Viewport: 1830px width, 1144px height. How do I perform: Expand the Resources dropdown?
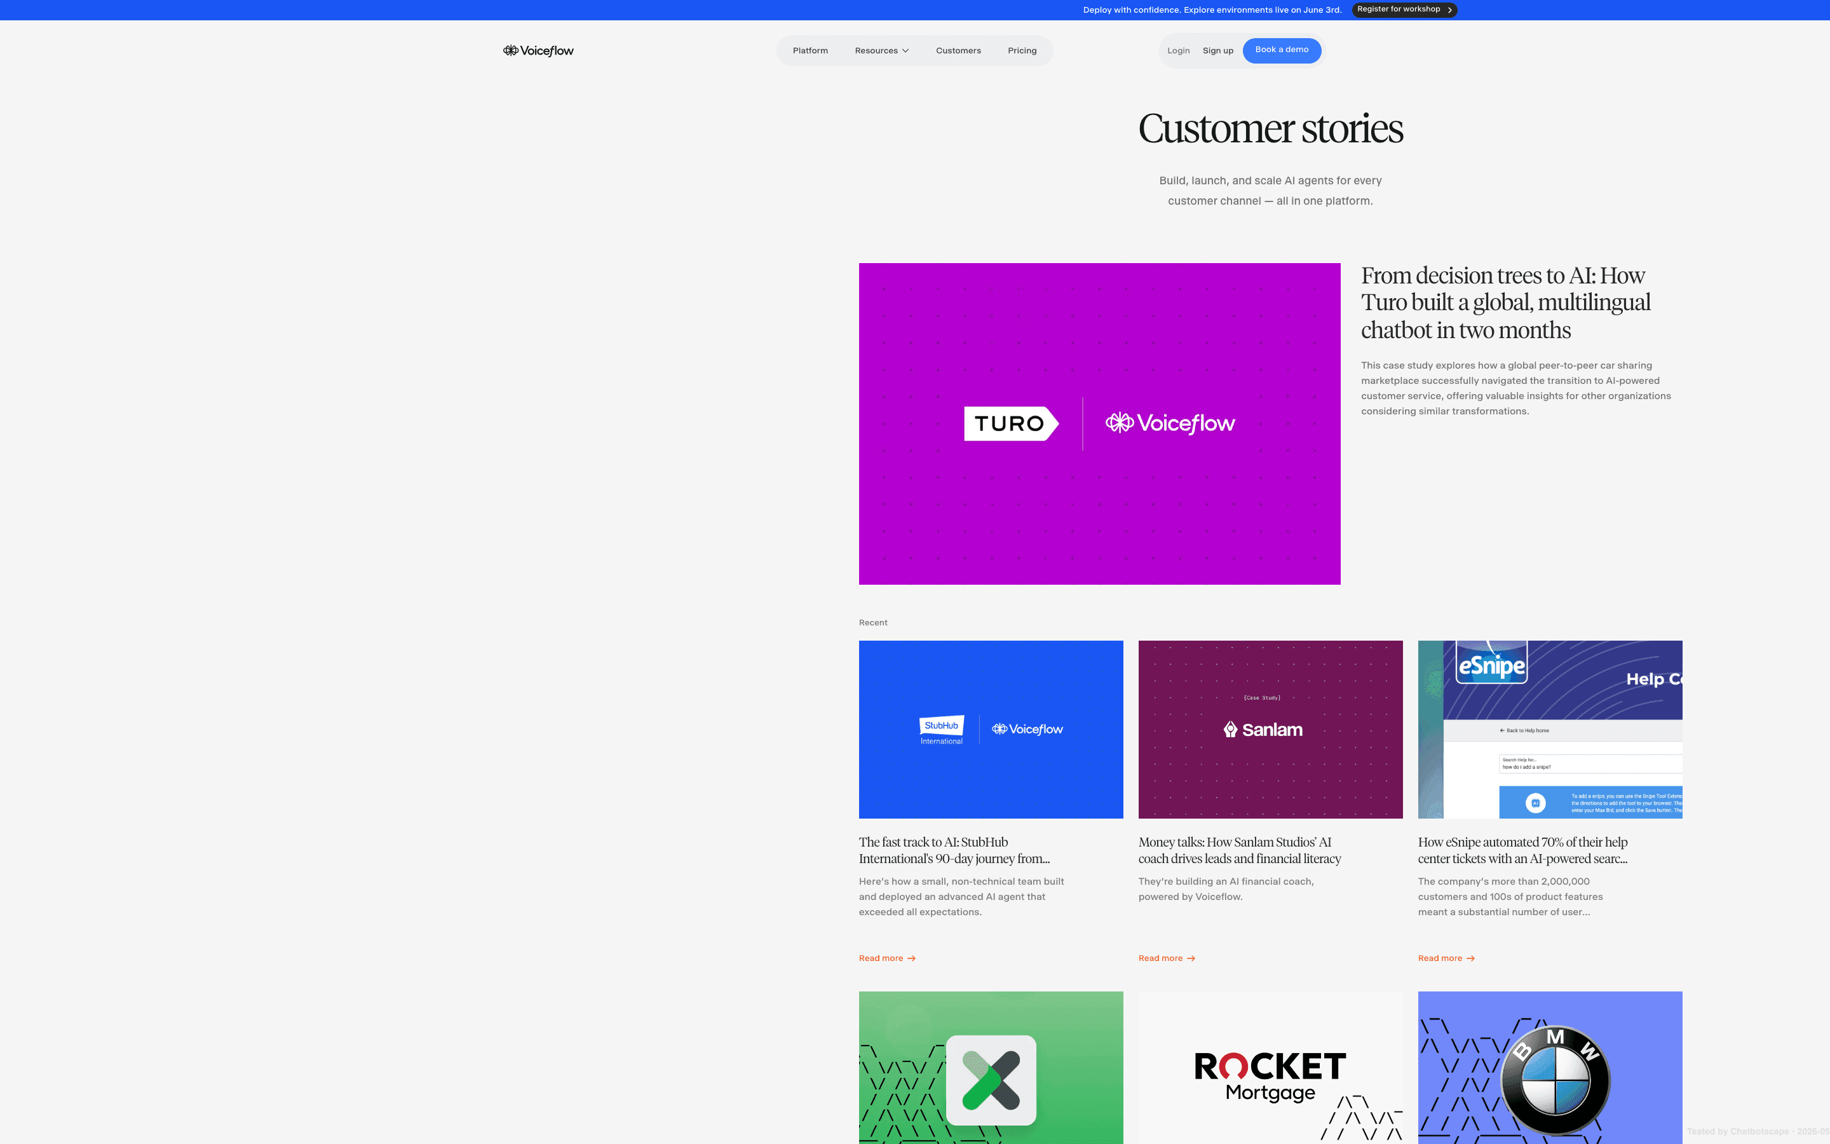(x=882, y=51)
